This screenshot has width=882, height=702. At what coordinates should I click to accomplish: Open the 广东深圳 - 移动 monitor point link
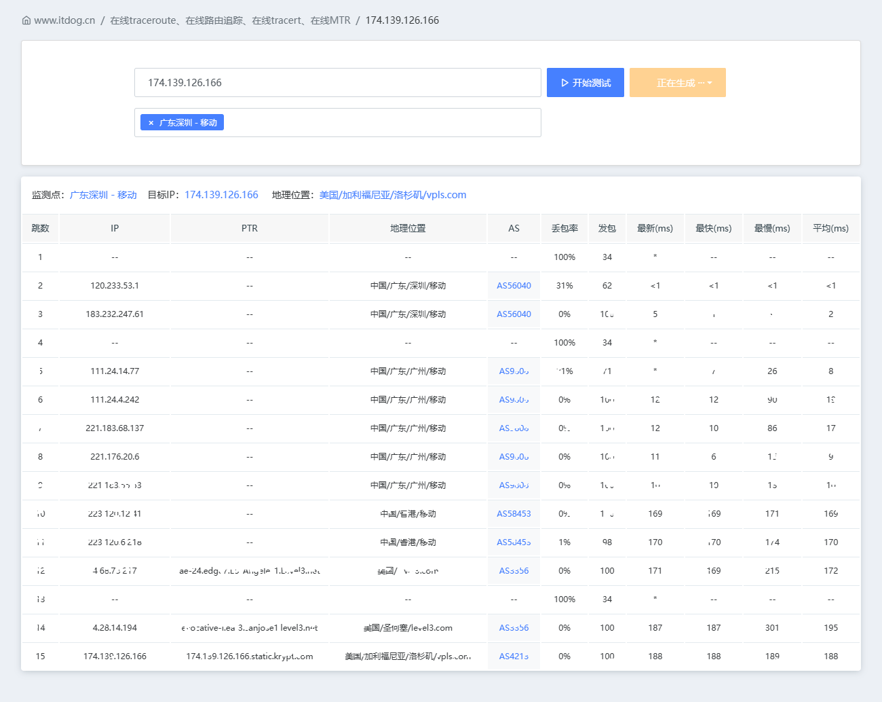tap(103, 195)
